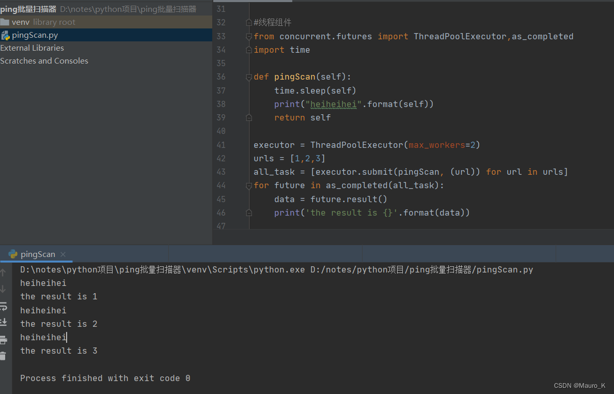Click scroll to end icon in console

click(x=3, y=322)
